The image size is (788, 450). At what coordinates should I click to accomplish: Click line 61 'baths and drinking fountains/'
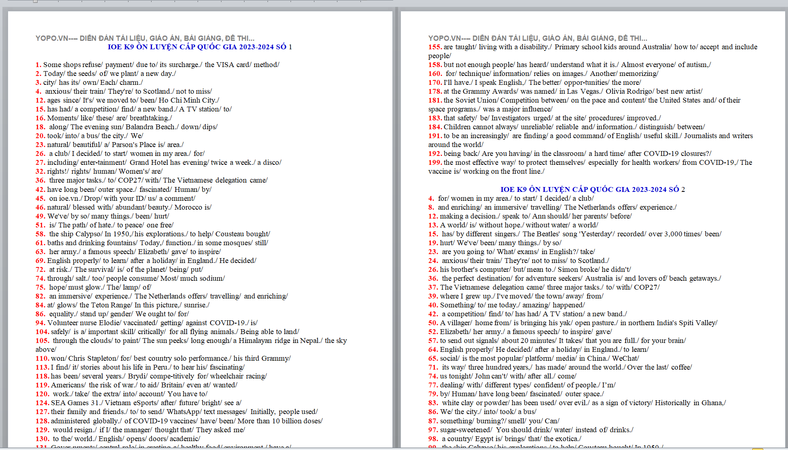152,243
